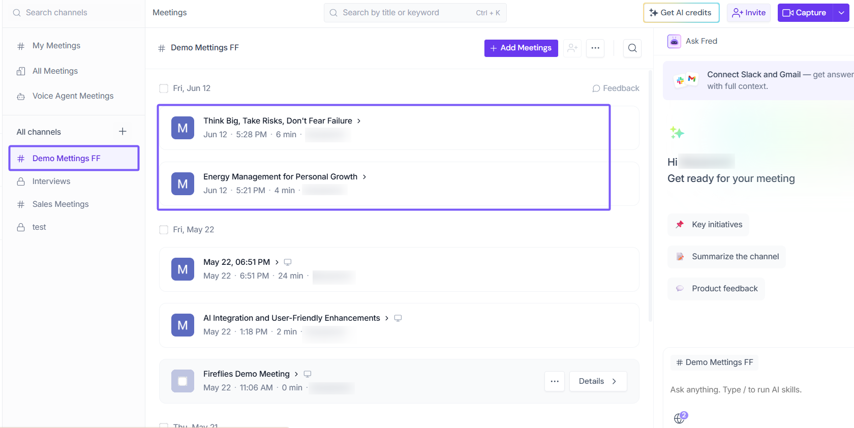Click the screen icon next to AI Integration meeting
The image size is (854, 428).
tap(398, 318)
